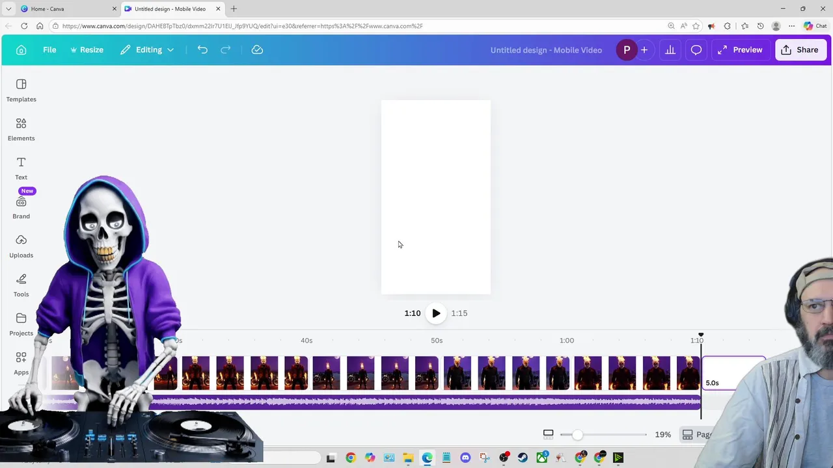Open the Apps panel
833x468 pixels.
point(21,363)
